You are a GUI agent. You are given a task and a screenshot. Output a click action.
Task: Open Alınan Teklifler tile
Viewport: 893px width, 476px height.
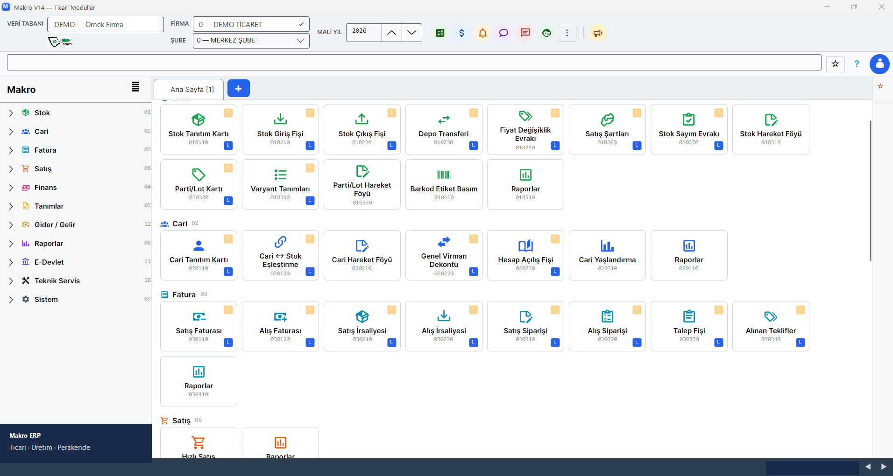771,326
